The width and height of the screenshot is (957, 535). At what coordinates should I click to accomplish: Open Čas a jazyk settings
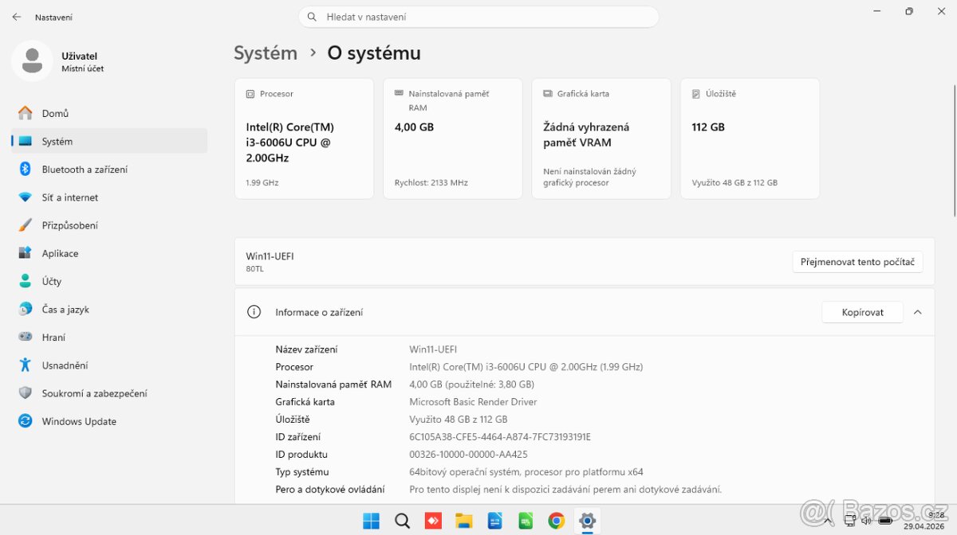coord(25,309)
